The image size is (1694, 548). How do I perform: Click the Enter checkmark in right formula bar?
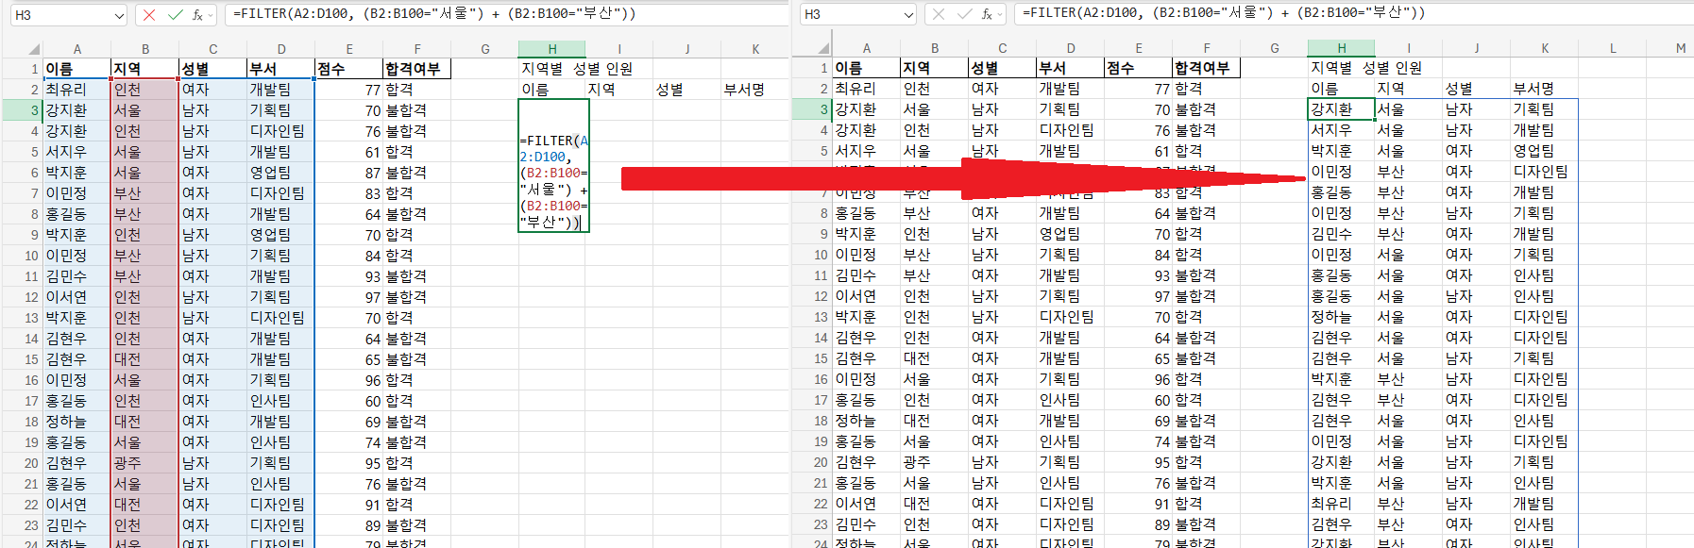pyautogui.click(x=964, y=14)
